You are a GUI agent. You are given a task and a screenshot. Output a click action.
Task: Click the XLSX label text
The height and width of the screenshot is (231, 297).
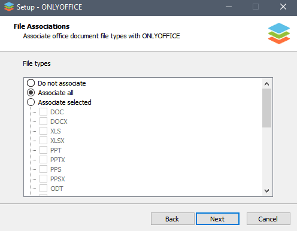pos(57,141)
